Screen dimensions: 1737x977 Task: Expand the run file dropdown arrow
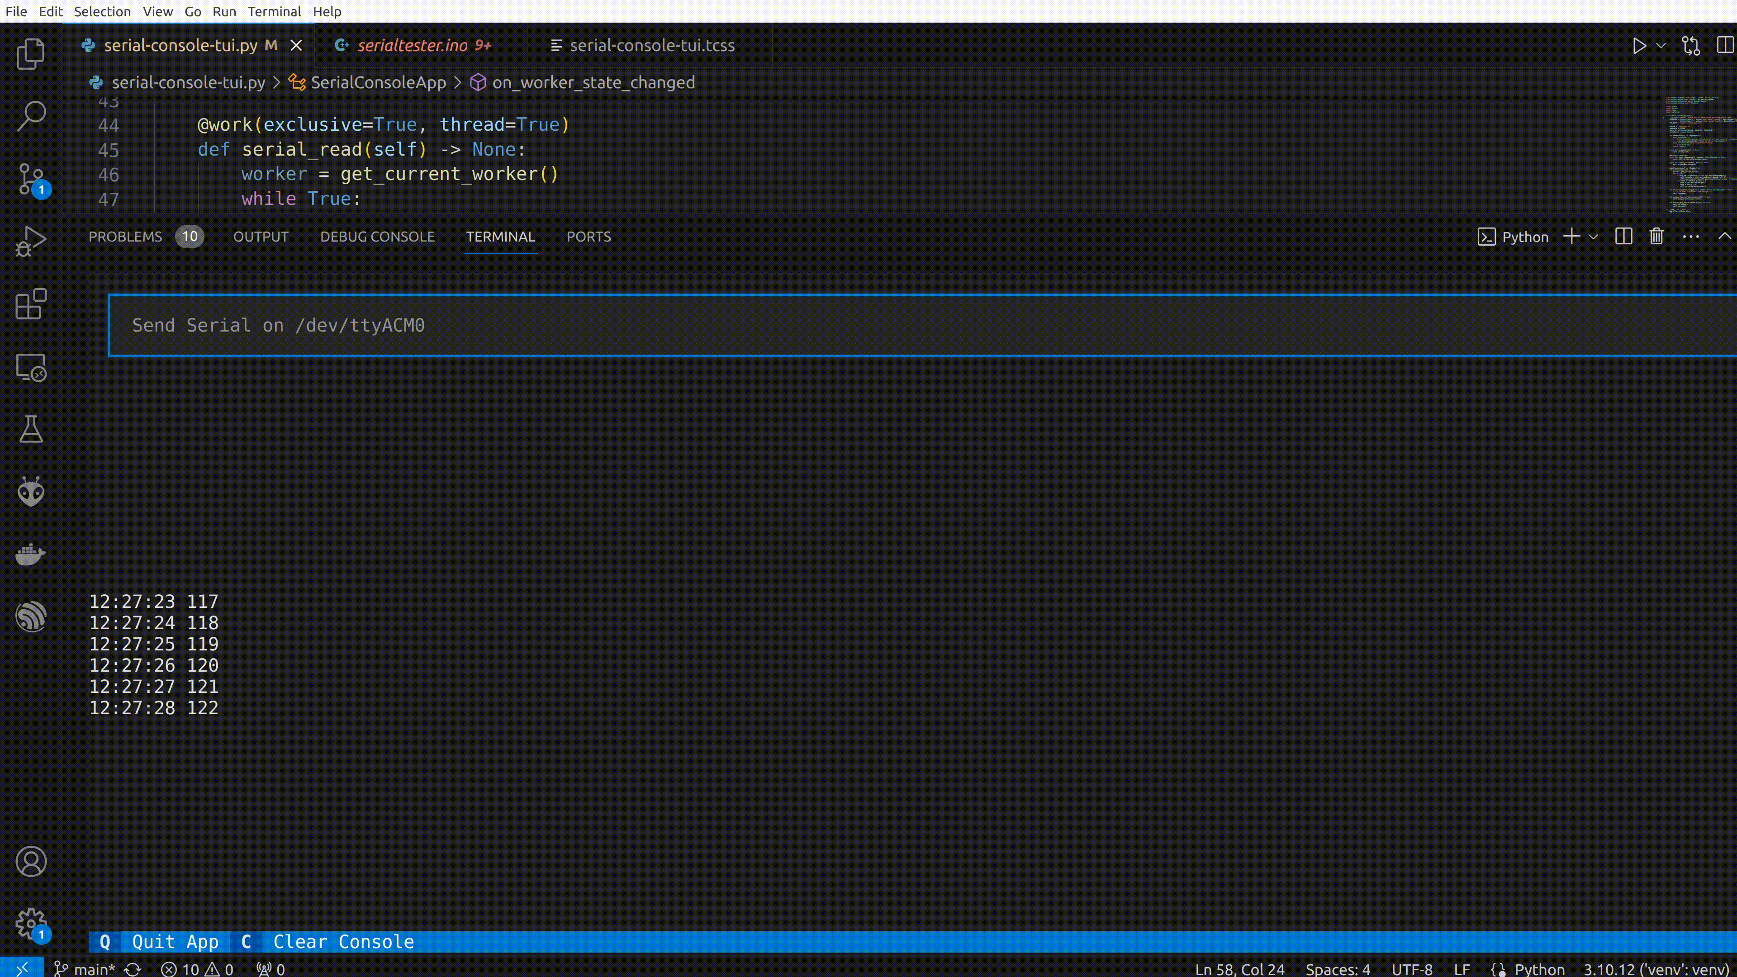pos(1661,46)
